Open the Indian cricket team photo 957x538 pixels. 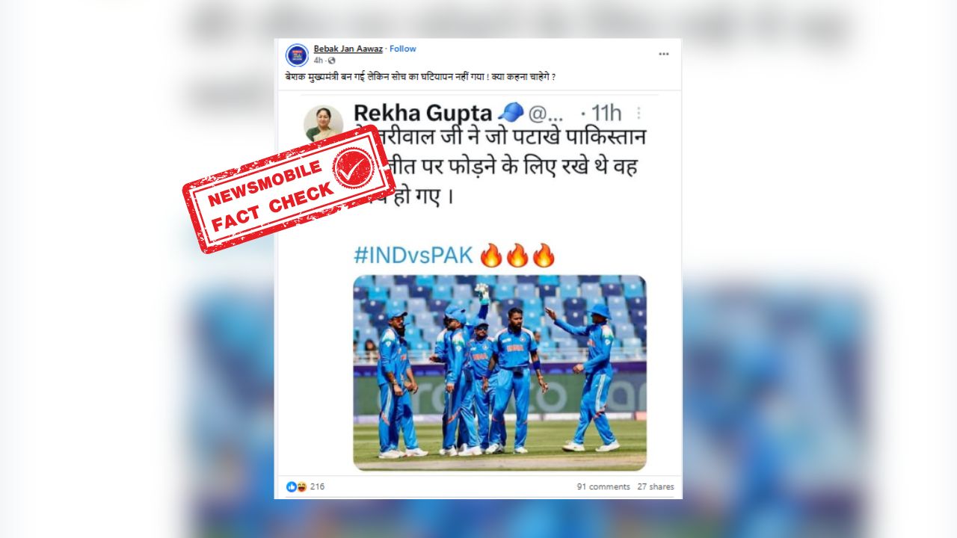499,372
